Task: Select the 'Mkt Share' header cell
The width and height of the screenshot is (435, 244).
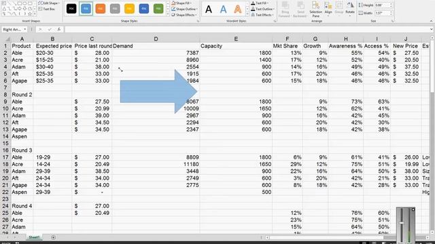Action: 287,46
